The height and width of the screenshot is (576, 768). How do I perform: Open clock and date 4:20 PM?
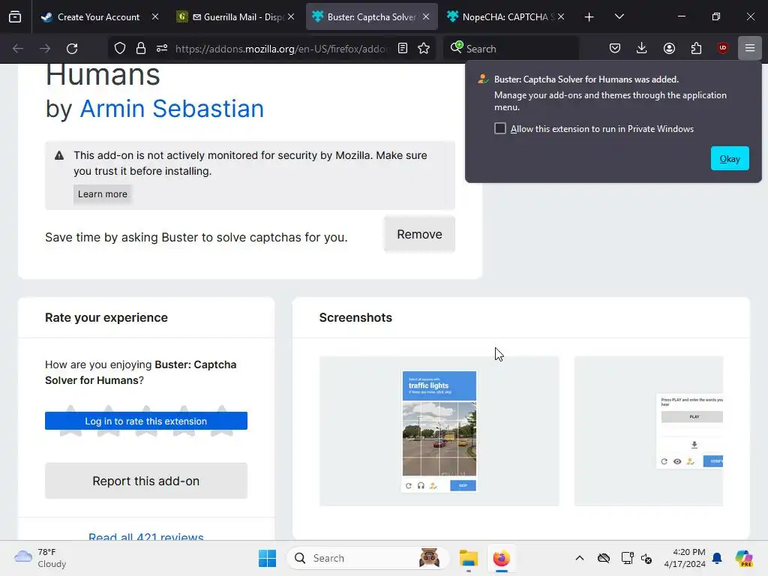point(685,558)
